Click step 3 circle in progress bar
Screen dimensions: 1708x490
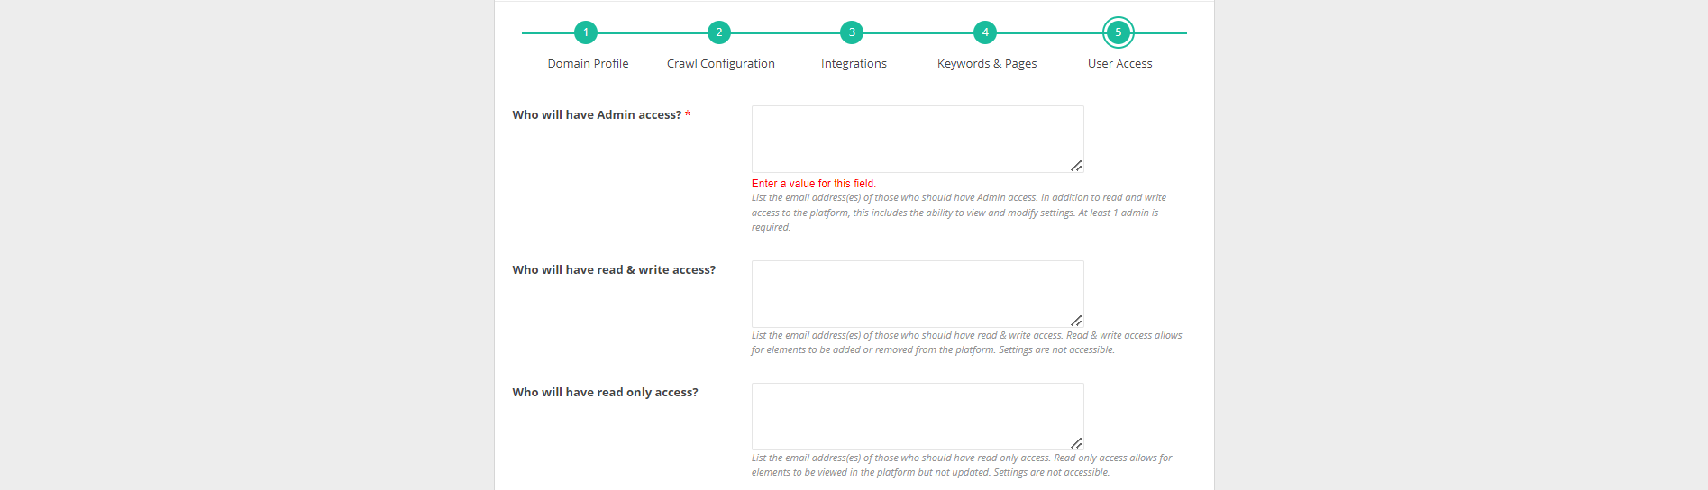(x=852, y=32)
